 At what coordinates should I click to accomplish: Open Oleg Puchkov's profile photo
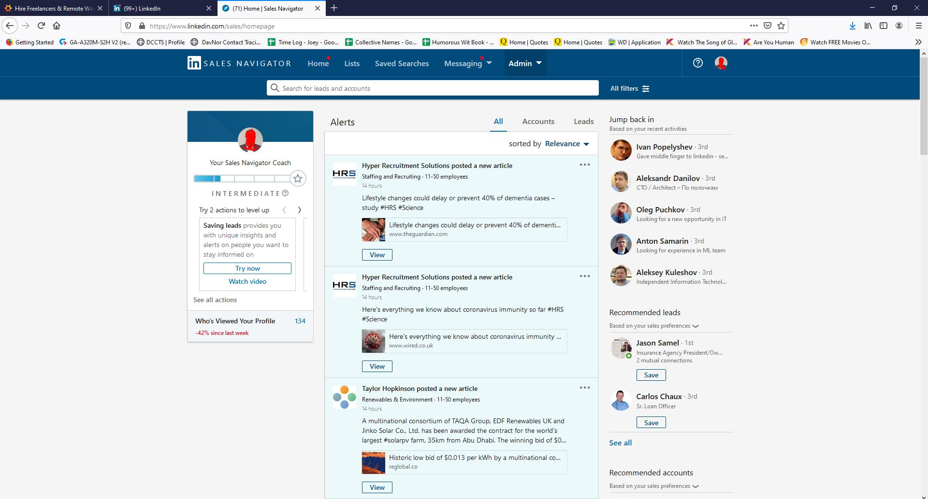[621, 213]
